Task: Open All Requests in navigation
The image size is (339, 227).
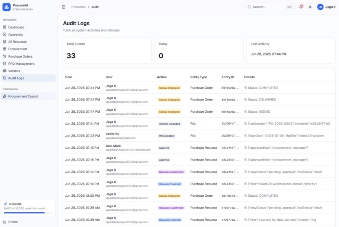Action: point(28,42)
